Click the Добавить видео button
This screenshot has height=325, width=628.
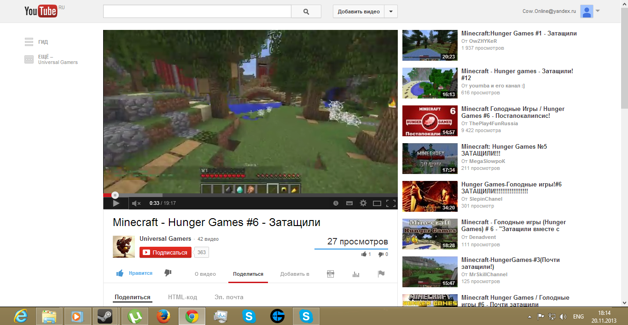point(359,12)
